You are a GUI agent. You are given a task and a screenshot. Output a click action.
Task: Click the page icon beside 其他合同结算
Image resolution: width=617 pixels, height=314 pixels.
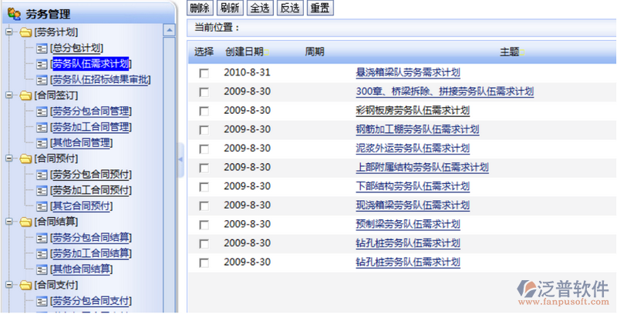(x=42, y=269)
